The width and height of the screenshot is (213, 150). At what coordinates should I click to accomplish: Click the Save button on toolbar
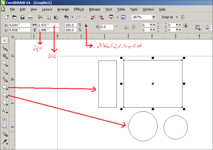(22, 17)
